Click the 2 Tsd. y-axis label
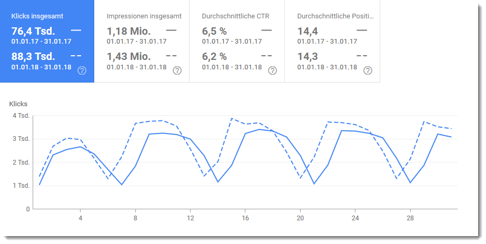 pyautogui.click(x=21, y=162)
